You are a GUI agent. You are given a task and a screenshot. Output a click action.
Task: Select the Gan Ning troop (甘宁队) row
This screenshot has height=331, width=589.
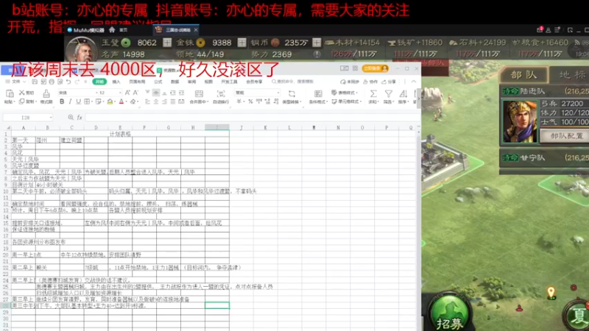coord(544,158)
